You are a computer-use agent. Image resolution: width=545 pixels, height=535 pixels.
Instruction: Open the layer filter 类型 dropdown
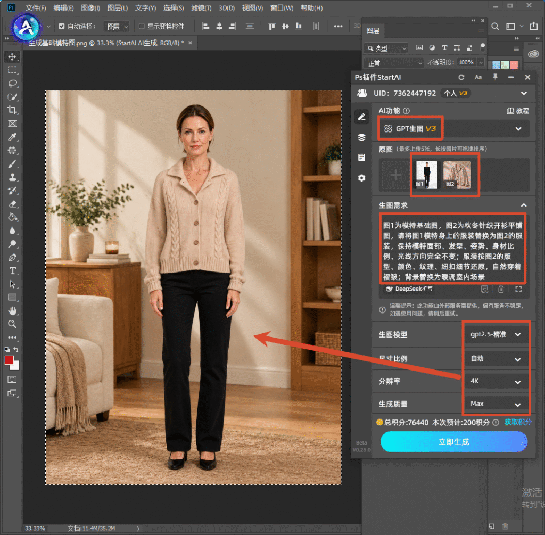pos(386,48)
